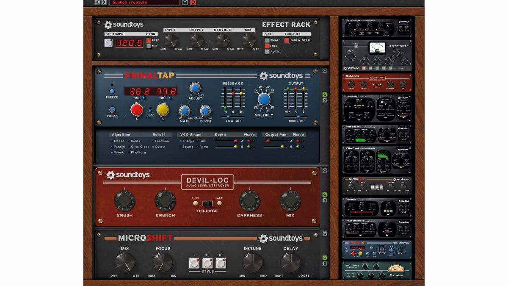Image resolution: width=508 pixels, height=286 pixels.
Task: Click the PrimalTap Tweak button
Action: (x=112, y=110)
